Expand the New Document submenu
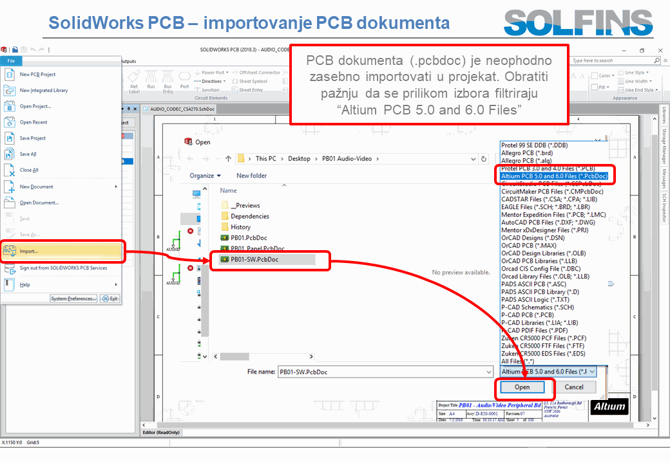The height and width of the screenshot is (463, 670). point(116,186)
